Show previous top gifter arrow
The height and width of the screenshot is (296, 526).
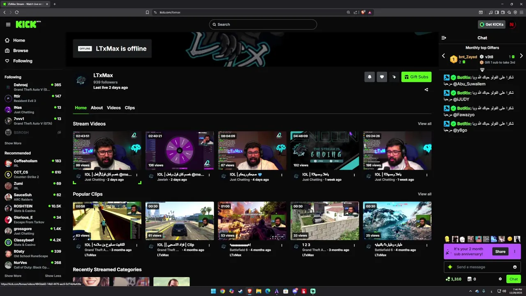[443, 56]
